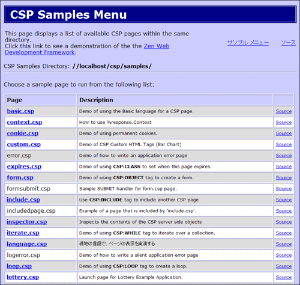
Task: View Source for iterate.csp
Action: [284, 233]
